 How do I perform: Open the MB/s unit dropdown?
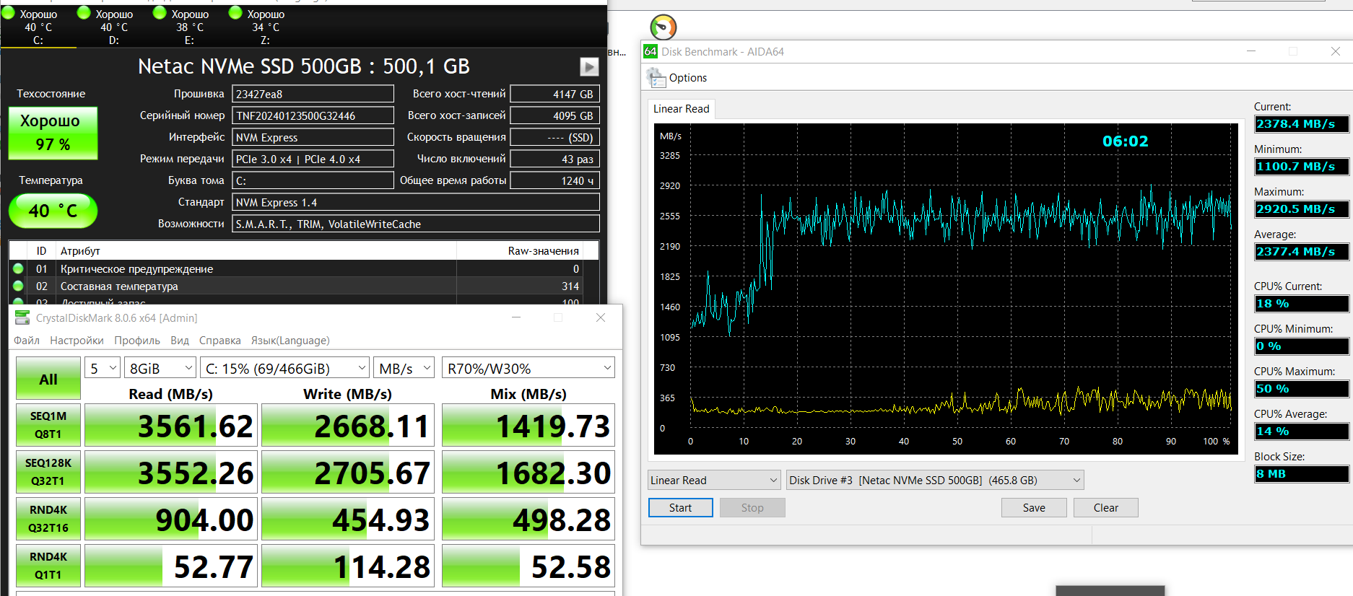click(x=404, y=369)
